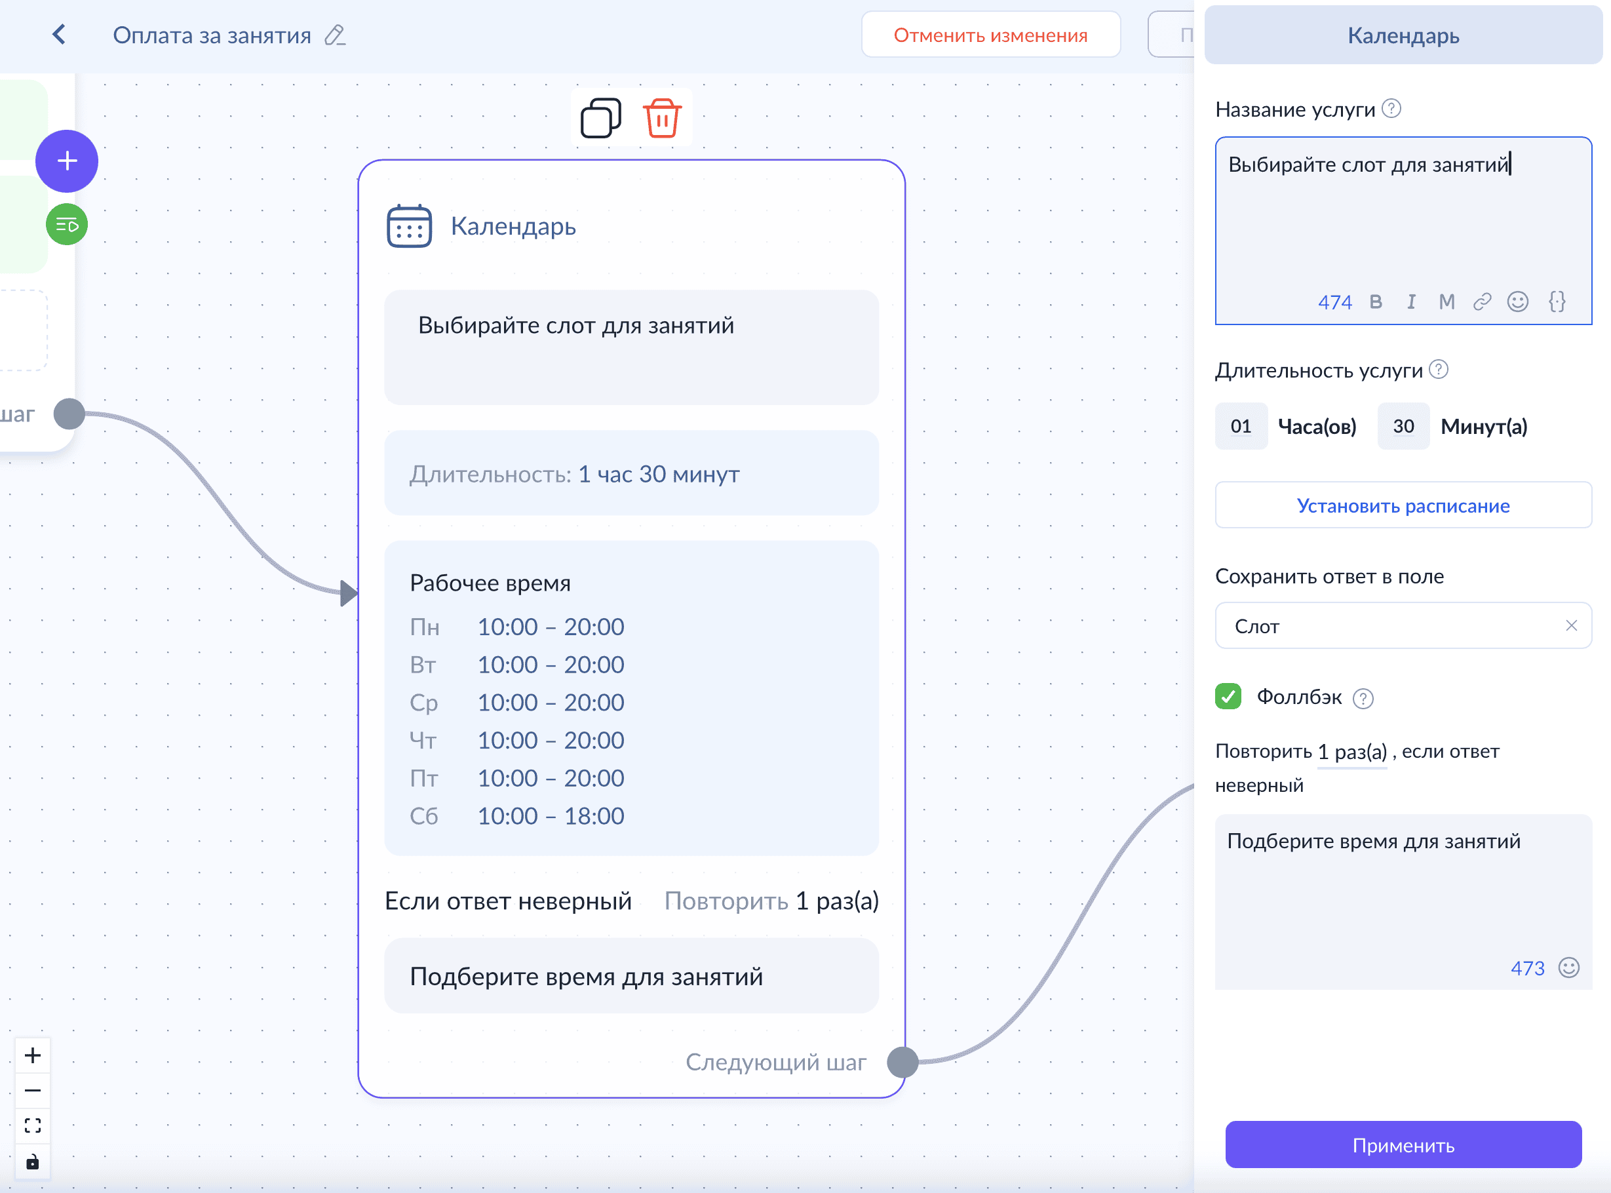This screenshot has height=1193, width=1611.
Task: Clear the Слот field with the X icon
Action: pyautogui.click(x=1571, y=625)
